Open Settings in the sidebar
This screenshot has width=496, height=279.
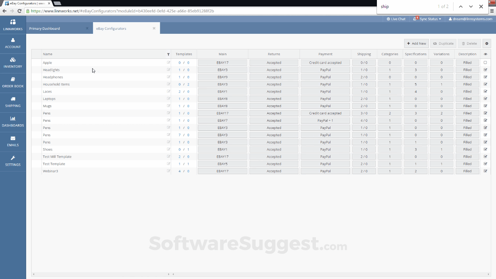tap(13, 161)
